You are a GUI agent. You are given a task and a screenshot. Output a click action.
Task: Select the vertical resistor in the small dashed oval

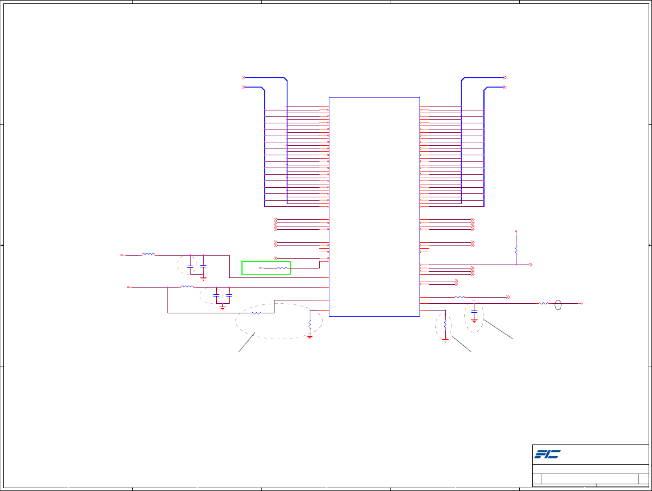(x=445, y=325)
